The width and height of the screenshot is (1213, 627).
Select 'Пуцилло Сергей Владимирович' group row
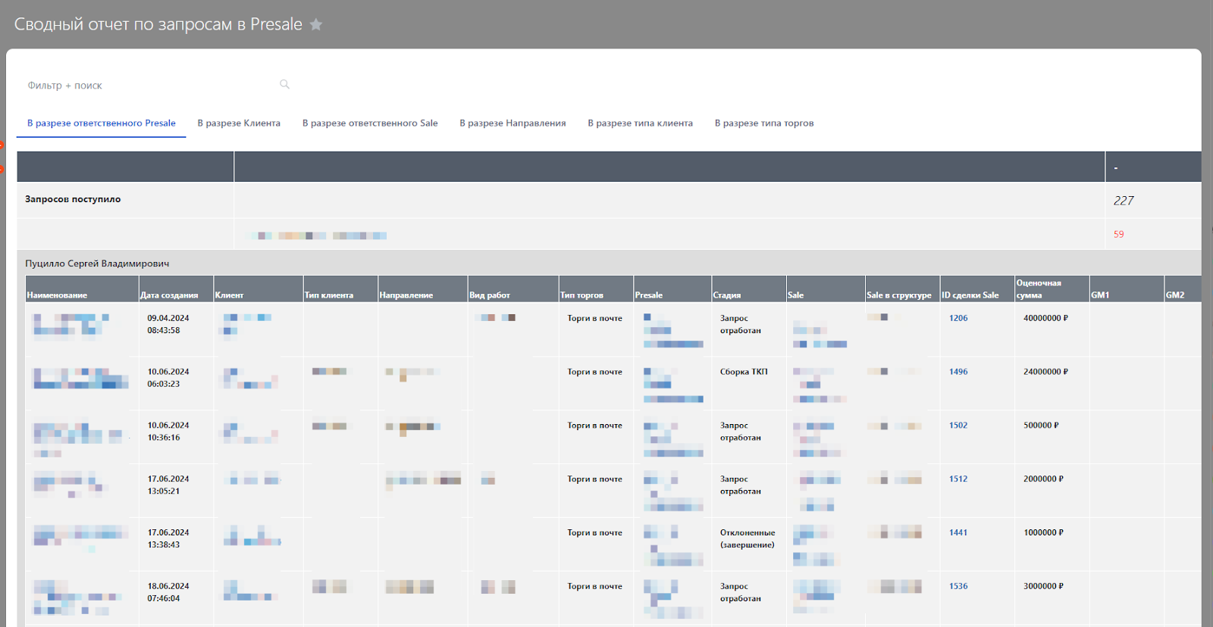click(97, 264)
